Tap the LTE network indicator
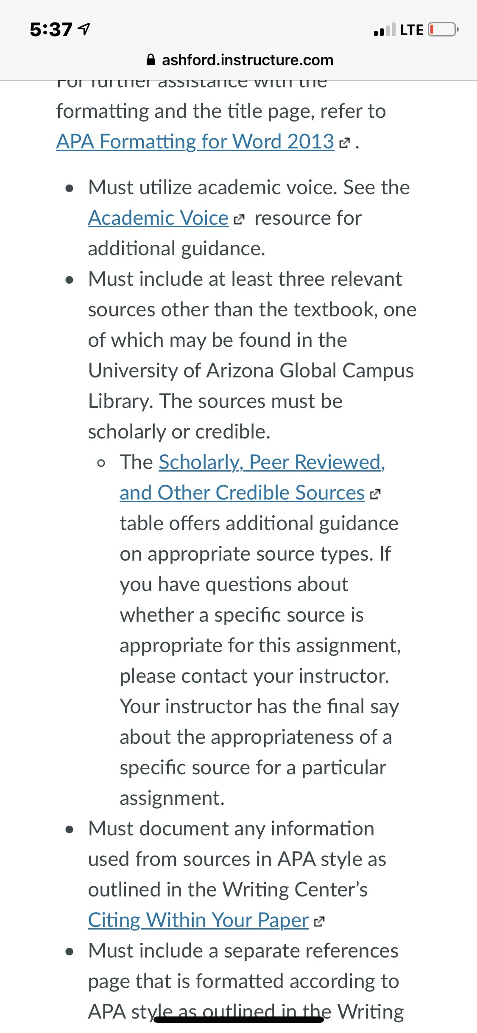The image size is (477, 1033). tap(412, 30)
